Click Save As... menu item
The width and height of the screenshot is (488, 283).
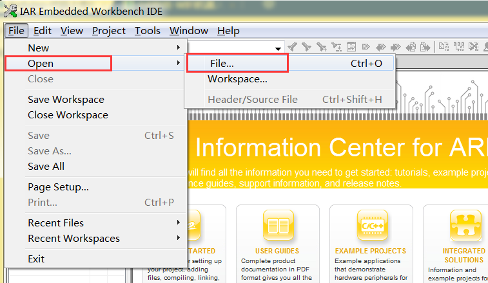coord(95,151)
